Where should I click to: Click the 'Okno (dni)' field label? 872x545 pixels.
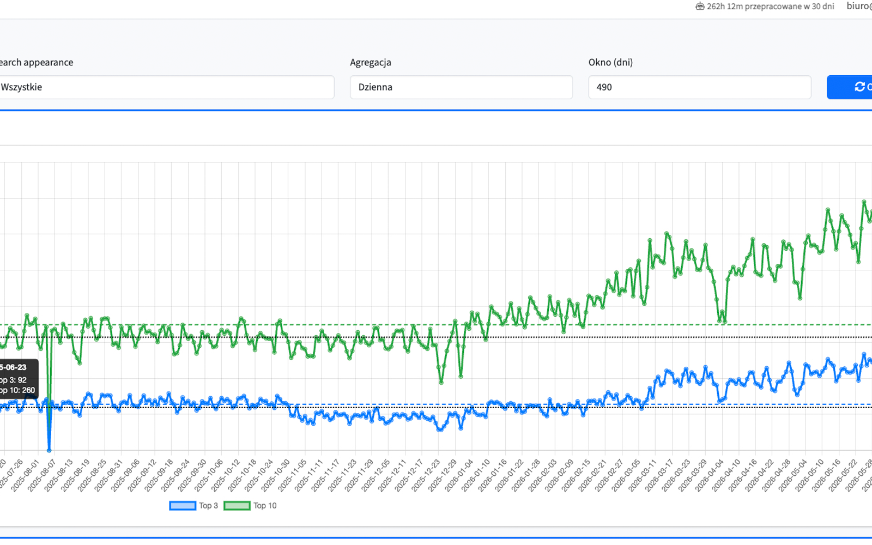(610, 62)
